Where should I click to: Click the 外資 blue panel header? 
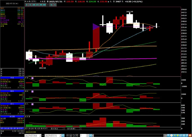pos(12,78)
